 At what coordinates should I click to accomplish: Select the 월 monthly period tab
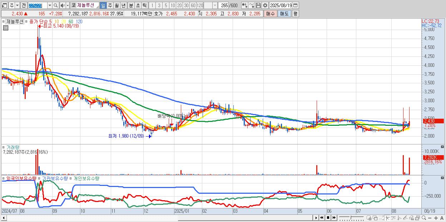pyautogui.click(x=117, y=5)
